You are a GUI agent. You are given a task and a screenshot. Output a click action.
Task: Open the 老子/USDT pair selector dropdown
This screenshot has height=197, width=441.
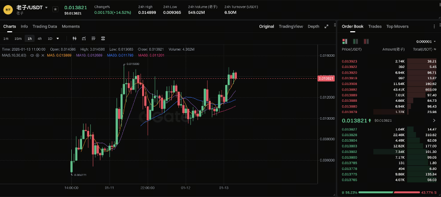click(x=46, y=8)
